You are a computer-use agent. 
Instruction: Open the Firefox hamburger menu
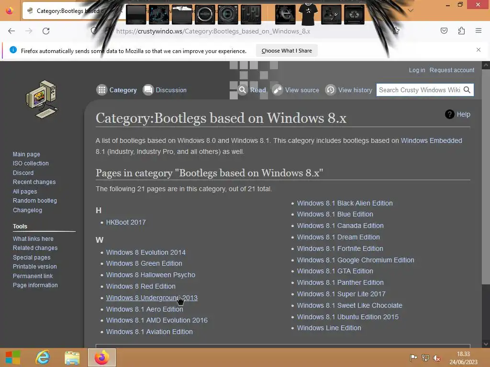tap(479, 31)
